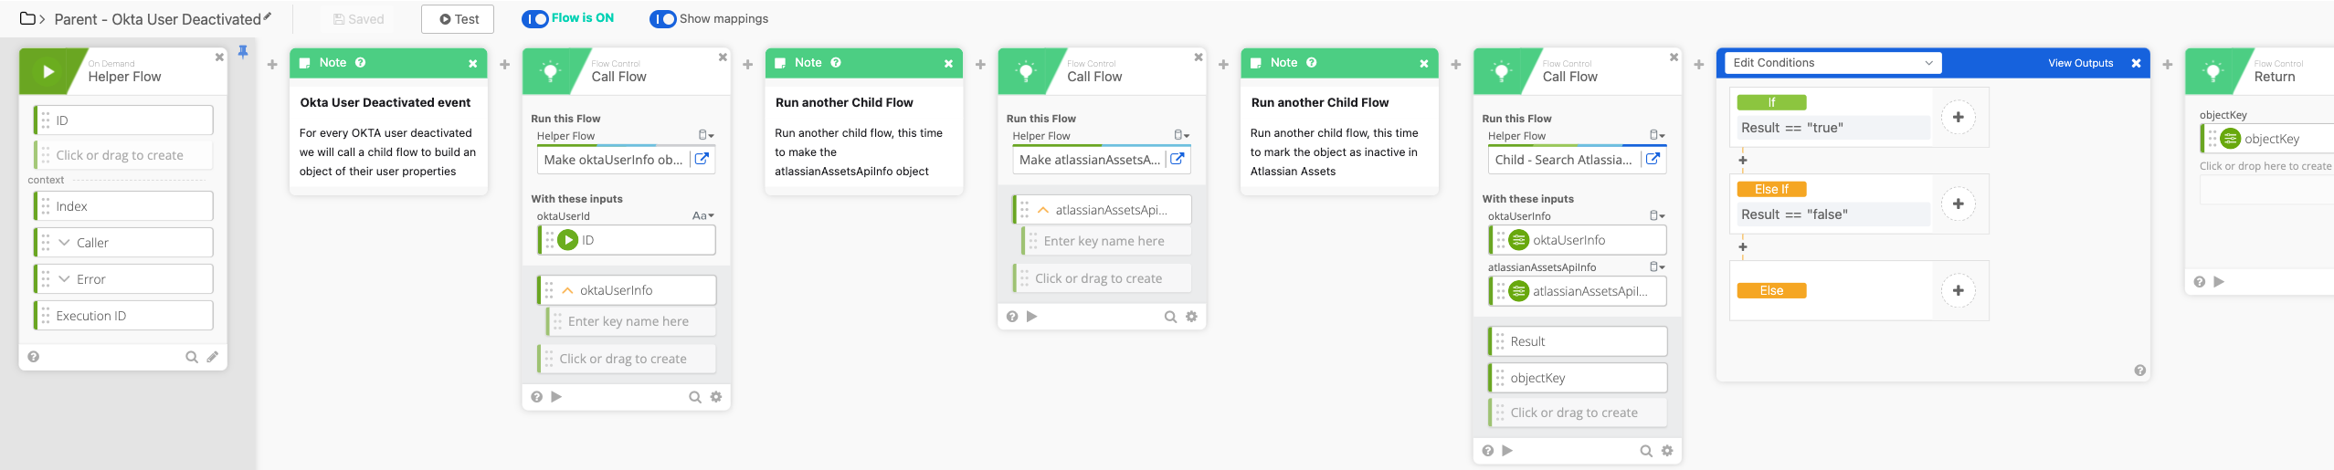Expand the Caller context field
Screen dimensions: 2334x470
64,243
